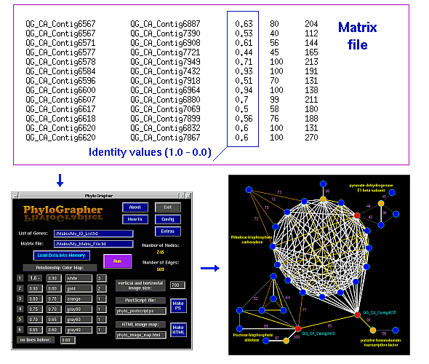Viewport: 429px width, 364px height.
Task: Edit the row 3 color field 'orange'
Action: coord(79,298)
